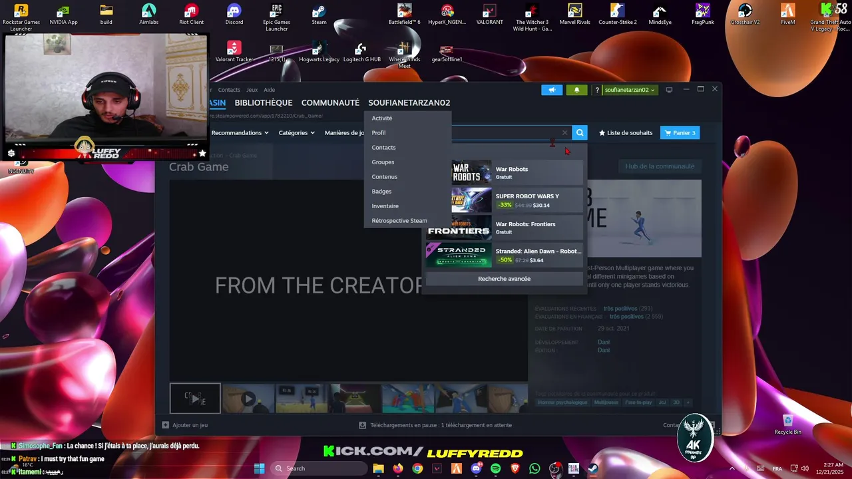852x479 pixels.
Task: Open Steam announcements megaphone icon
Action: point(552,90)
